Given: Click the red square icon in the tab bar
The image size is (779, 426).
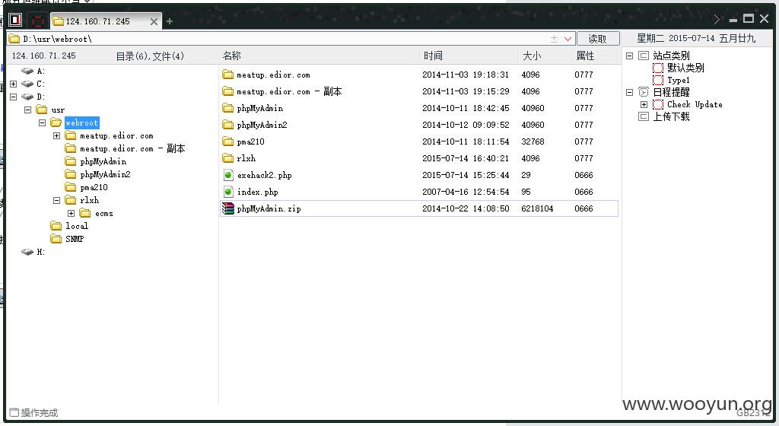Looking at the screenshot, I should [x=38, y=21].
